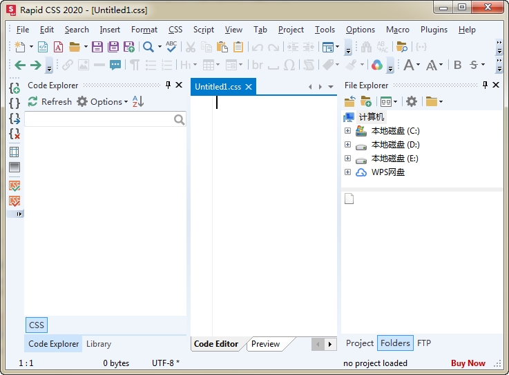Image resolution: width=509 pixels, height=375 pixels.
Task: Open the Format menu
Action: coord(144,30)
